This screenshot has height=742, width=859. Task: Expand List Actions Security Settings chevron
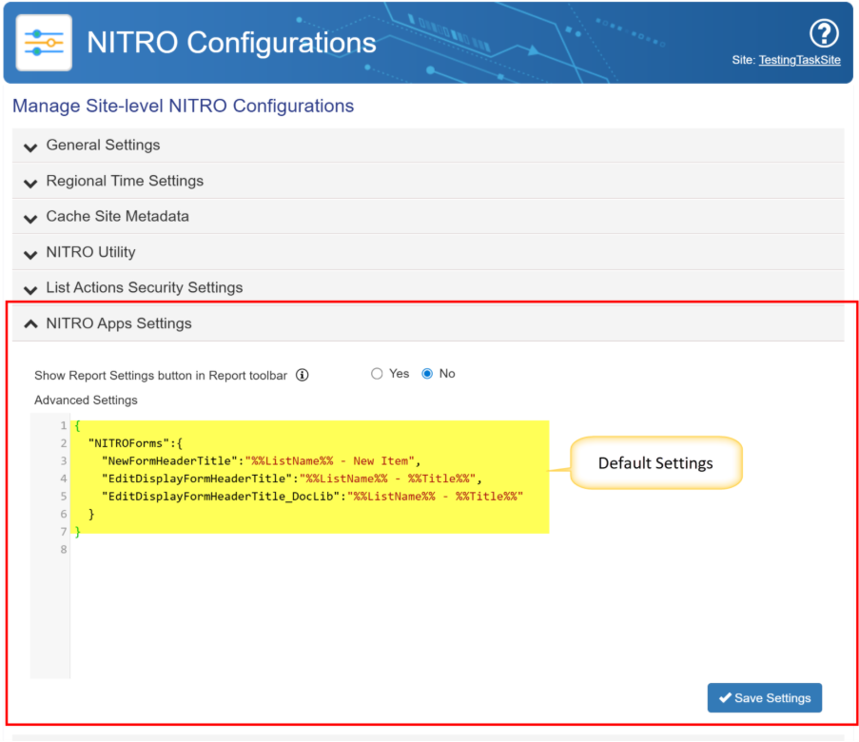click(x=30, y=288)
